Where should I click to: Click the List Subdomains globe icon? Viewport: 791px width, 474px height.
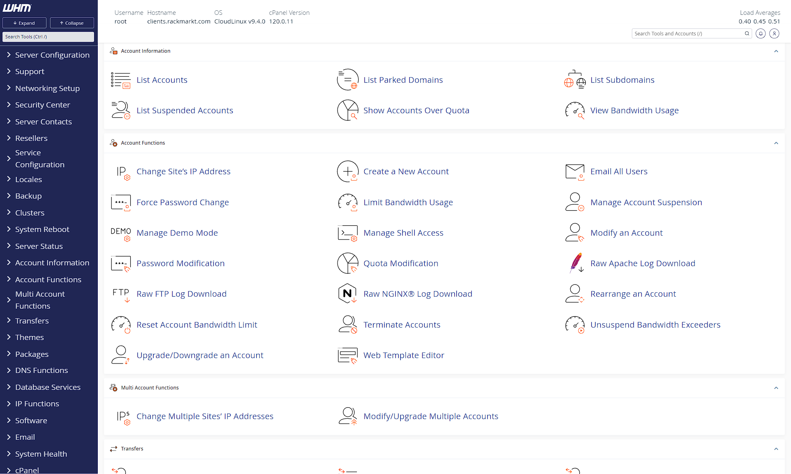coord(575,80)
